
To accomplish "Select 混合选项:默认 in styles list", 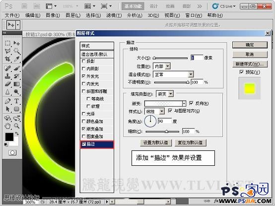I will pos(97,54).
